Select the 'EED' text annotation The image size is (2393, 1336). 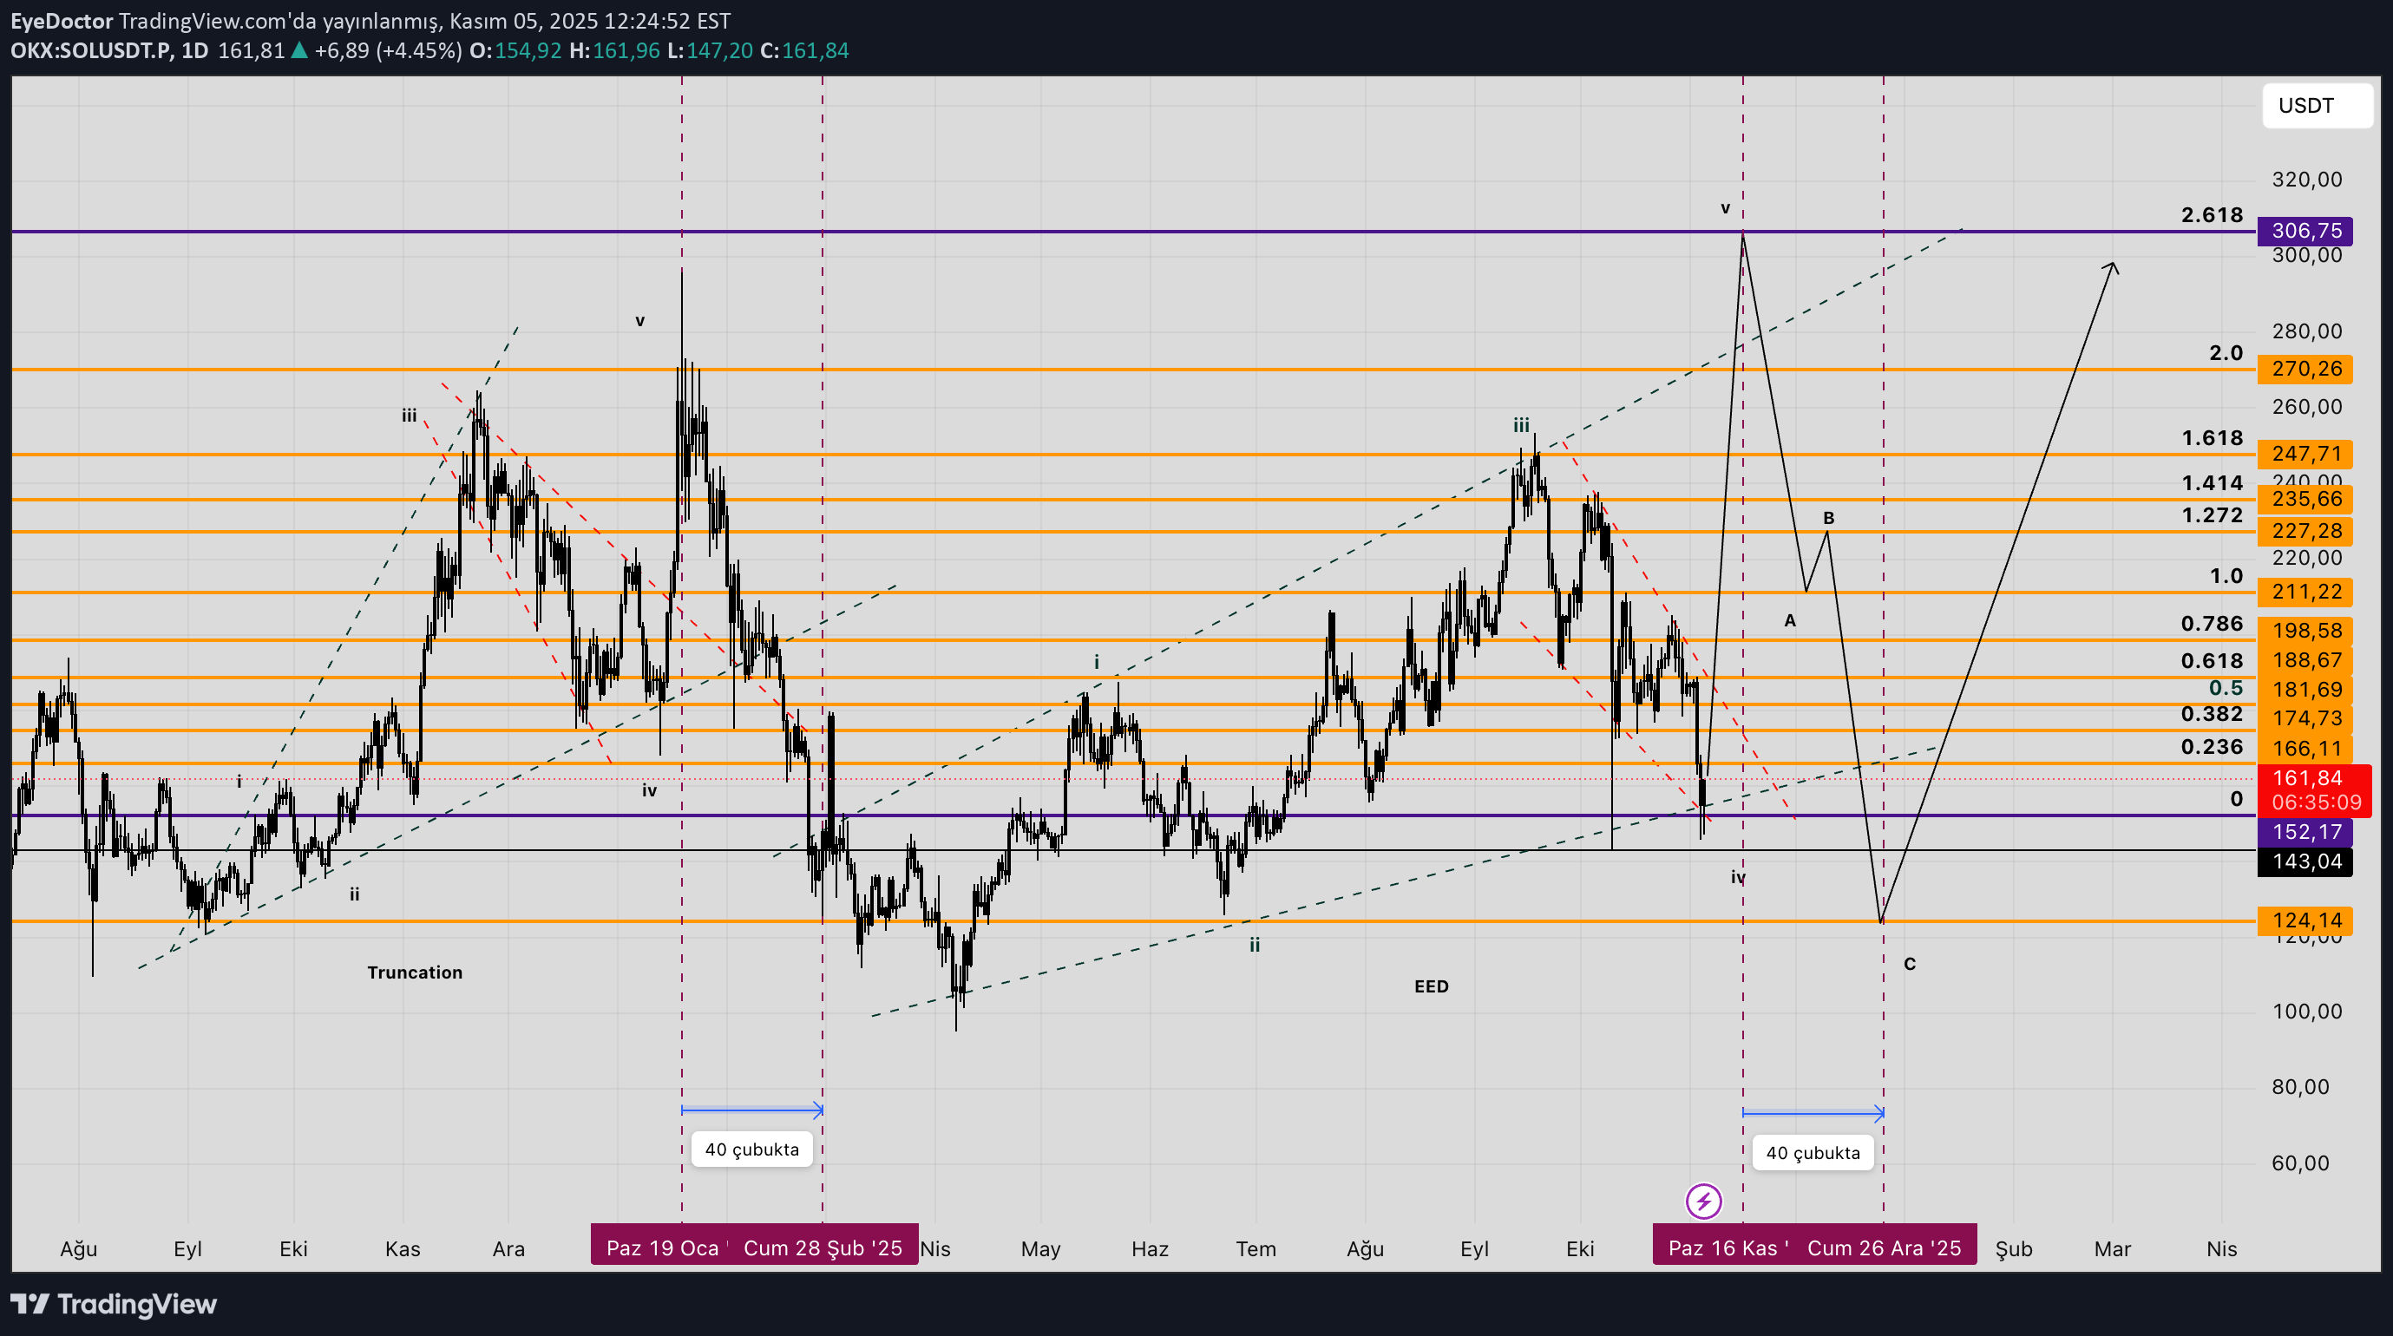[x=1431, y=986]
